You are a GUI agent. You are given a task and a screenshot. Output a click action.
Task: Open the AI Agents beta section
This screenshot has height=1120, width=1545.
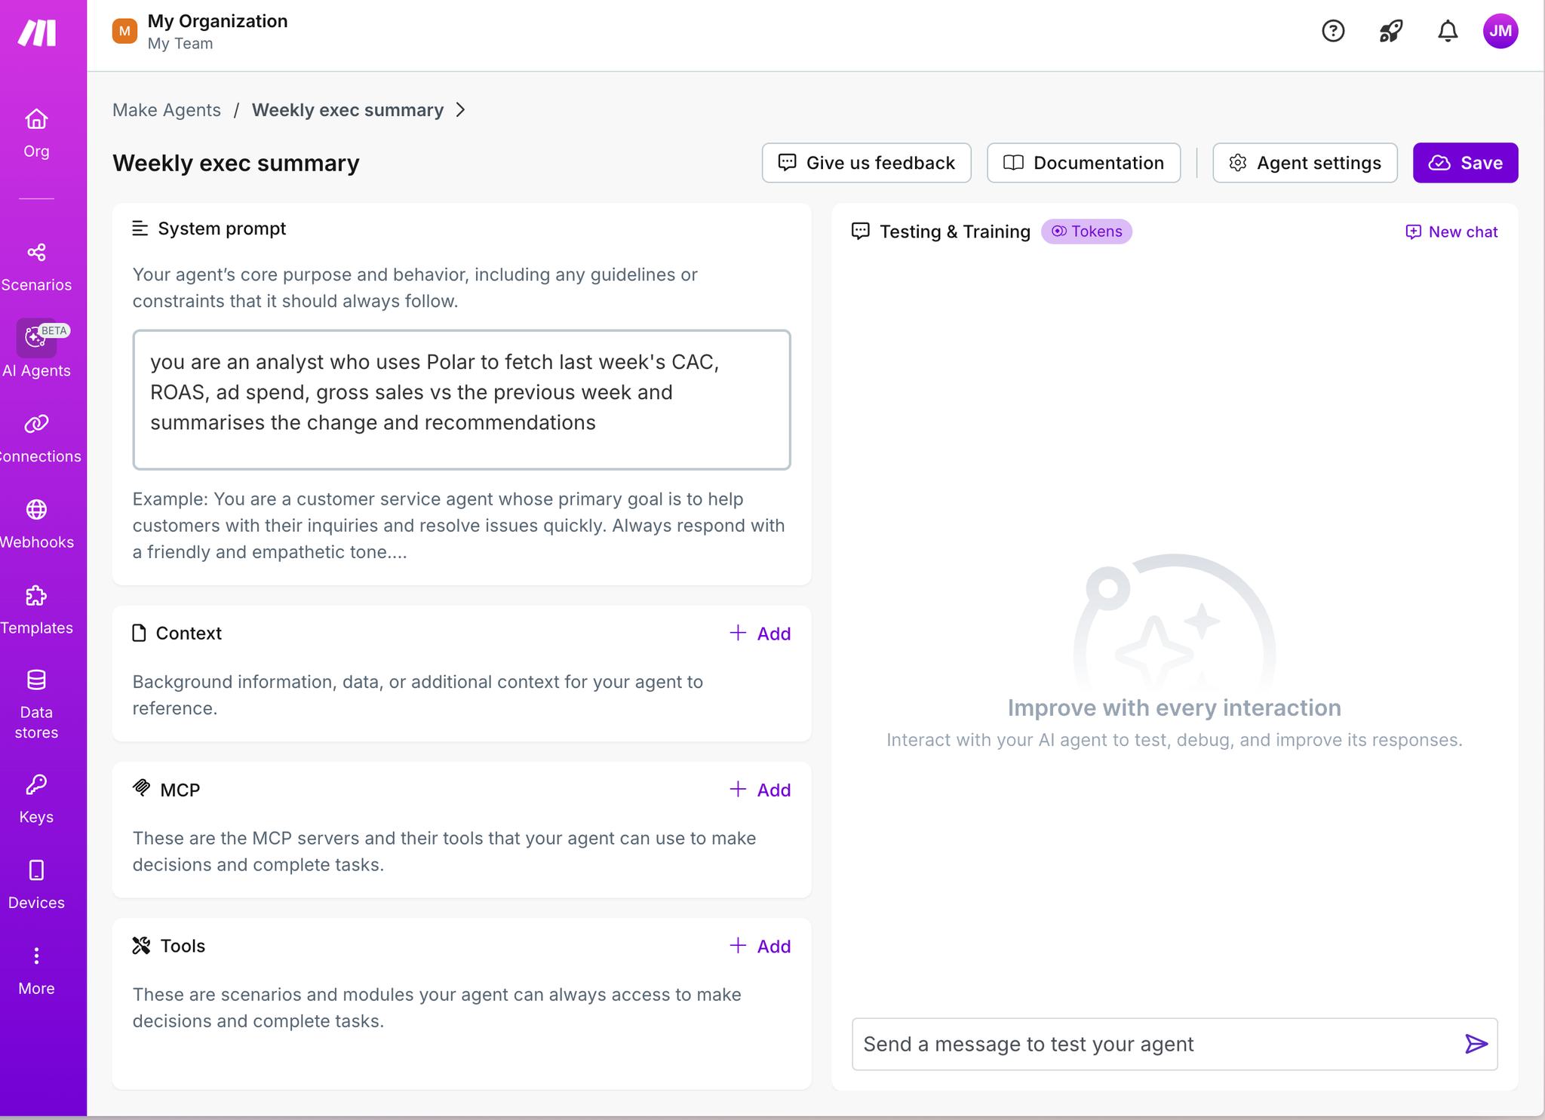coord(36,350)
